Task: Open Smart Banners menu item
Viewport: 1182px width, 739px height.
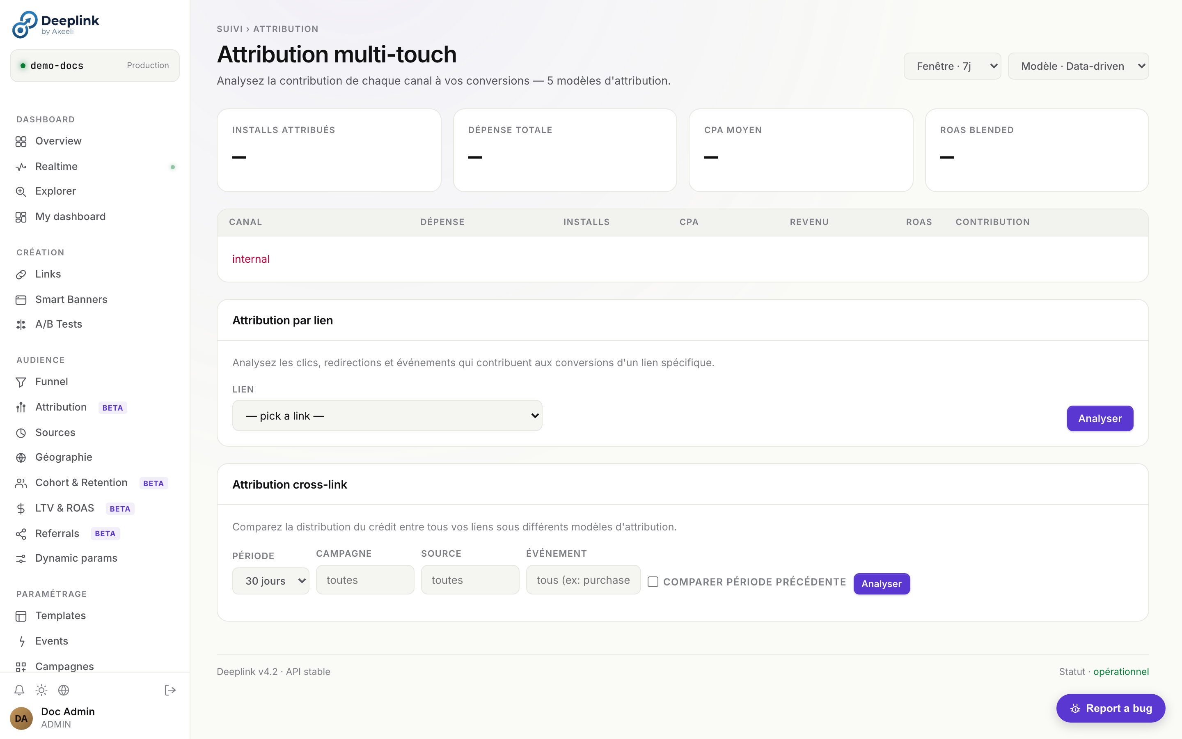Action: [95, 300]
